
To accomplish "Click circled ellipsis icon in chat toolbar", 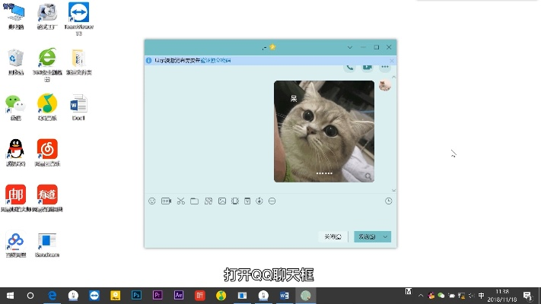I will 272,201.
